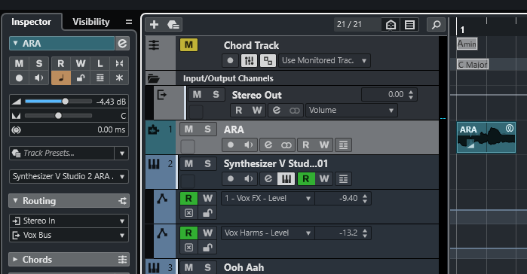
Task: Enable Write automation on the ARA track
Action: [x=324, y=145]
